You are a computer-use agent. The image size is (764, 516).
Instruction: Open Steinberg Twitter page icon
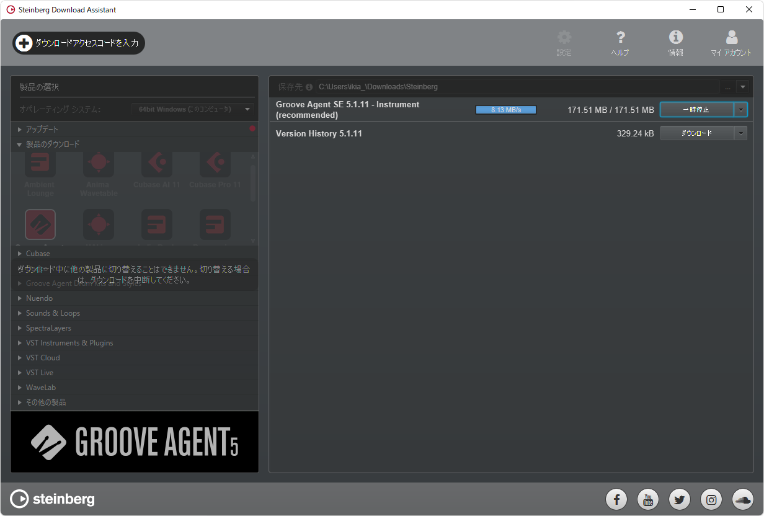[x=680, y=499]
